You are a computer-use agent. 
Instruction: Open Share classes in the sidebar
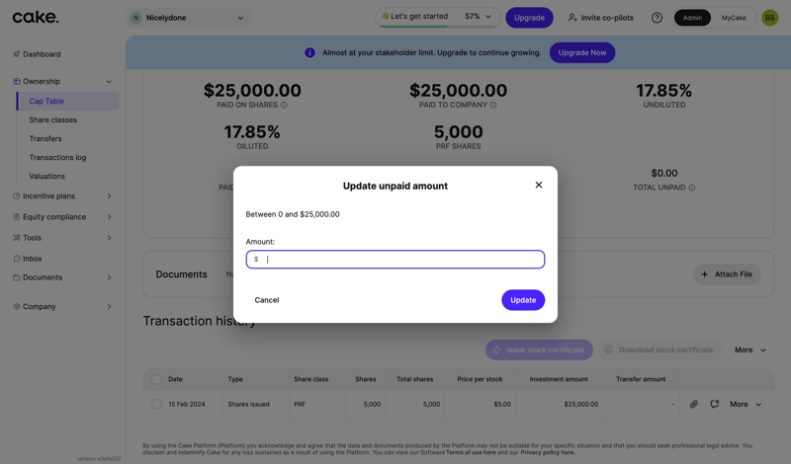(52, 120)
